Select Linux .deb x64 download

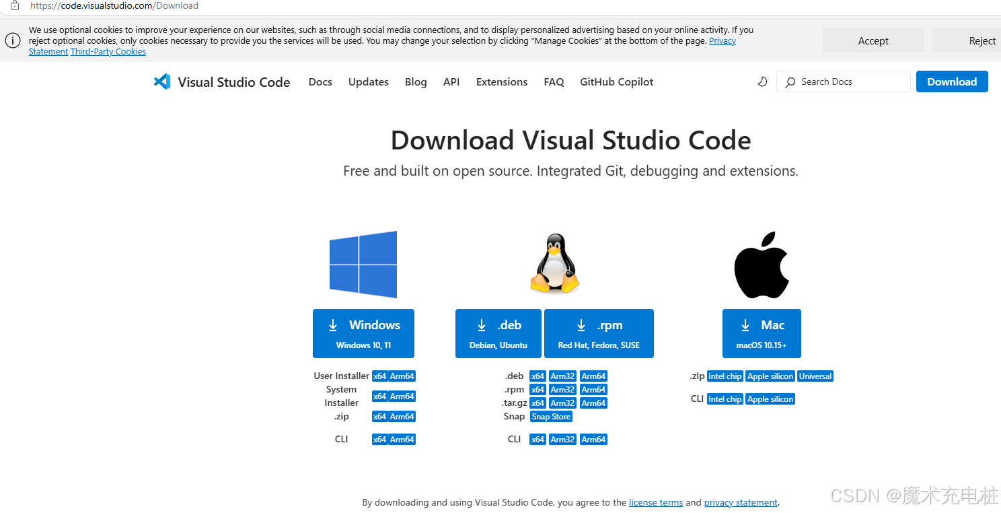pyautogui.click(x=537, y=376)
